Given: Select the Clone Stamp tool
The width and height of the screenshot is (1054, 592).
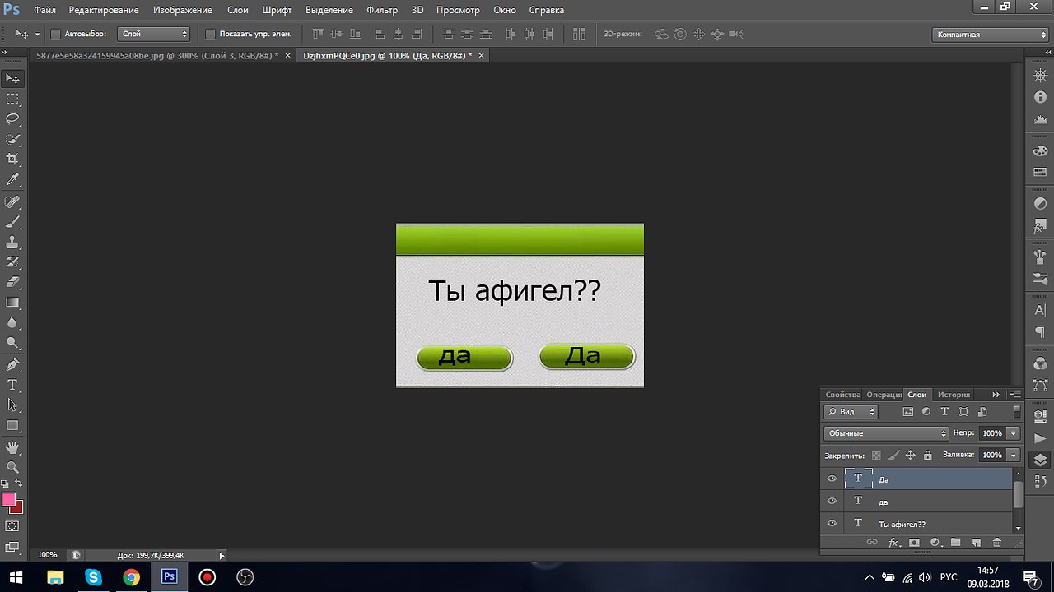Looking at the screenshot, I should 12,243.
